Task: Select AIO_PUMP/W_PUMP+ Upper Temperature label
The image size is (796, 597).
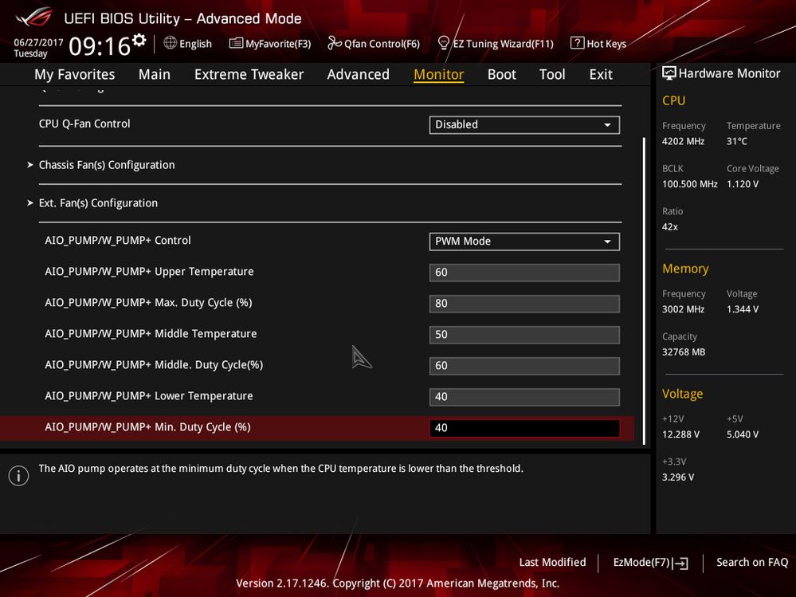Action: click(149, 272)
